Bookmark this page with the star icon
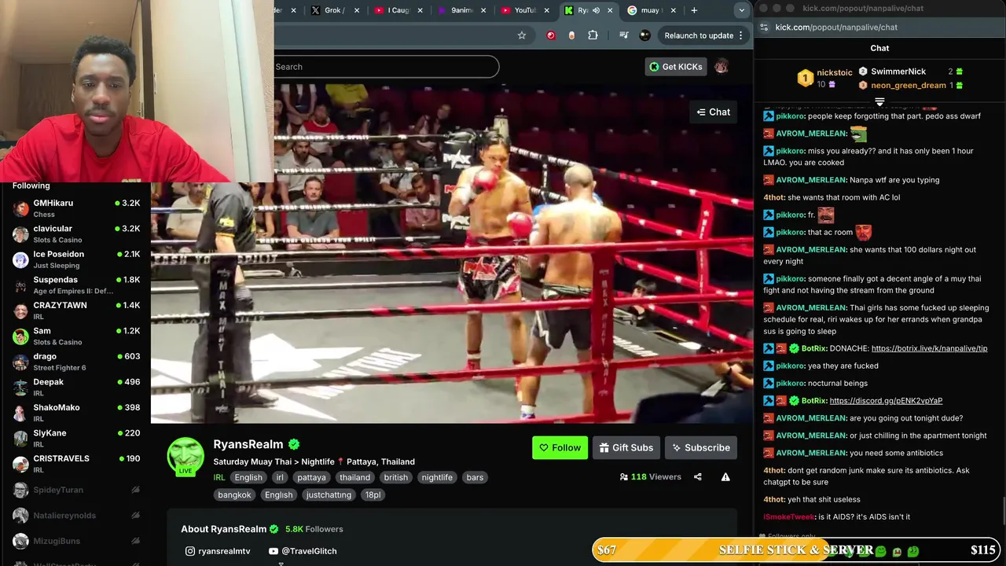 [522, 35]
